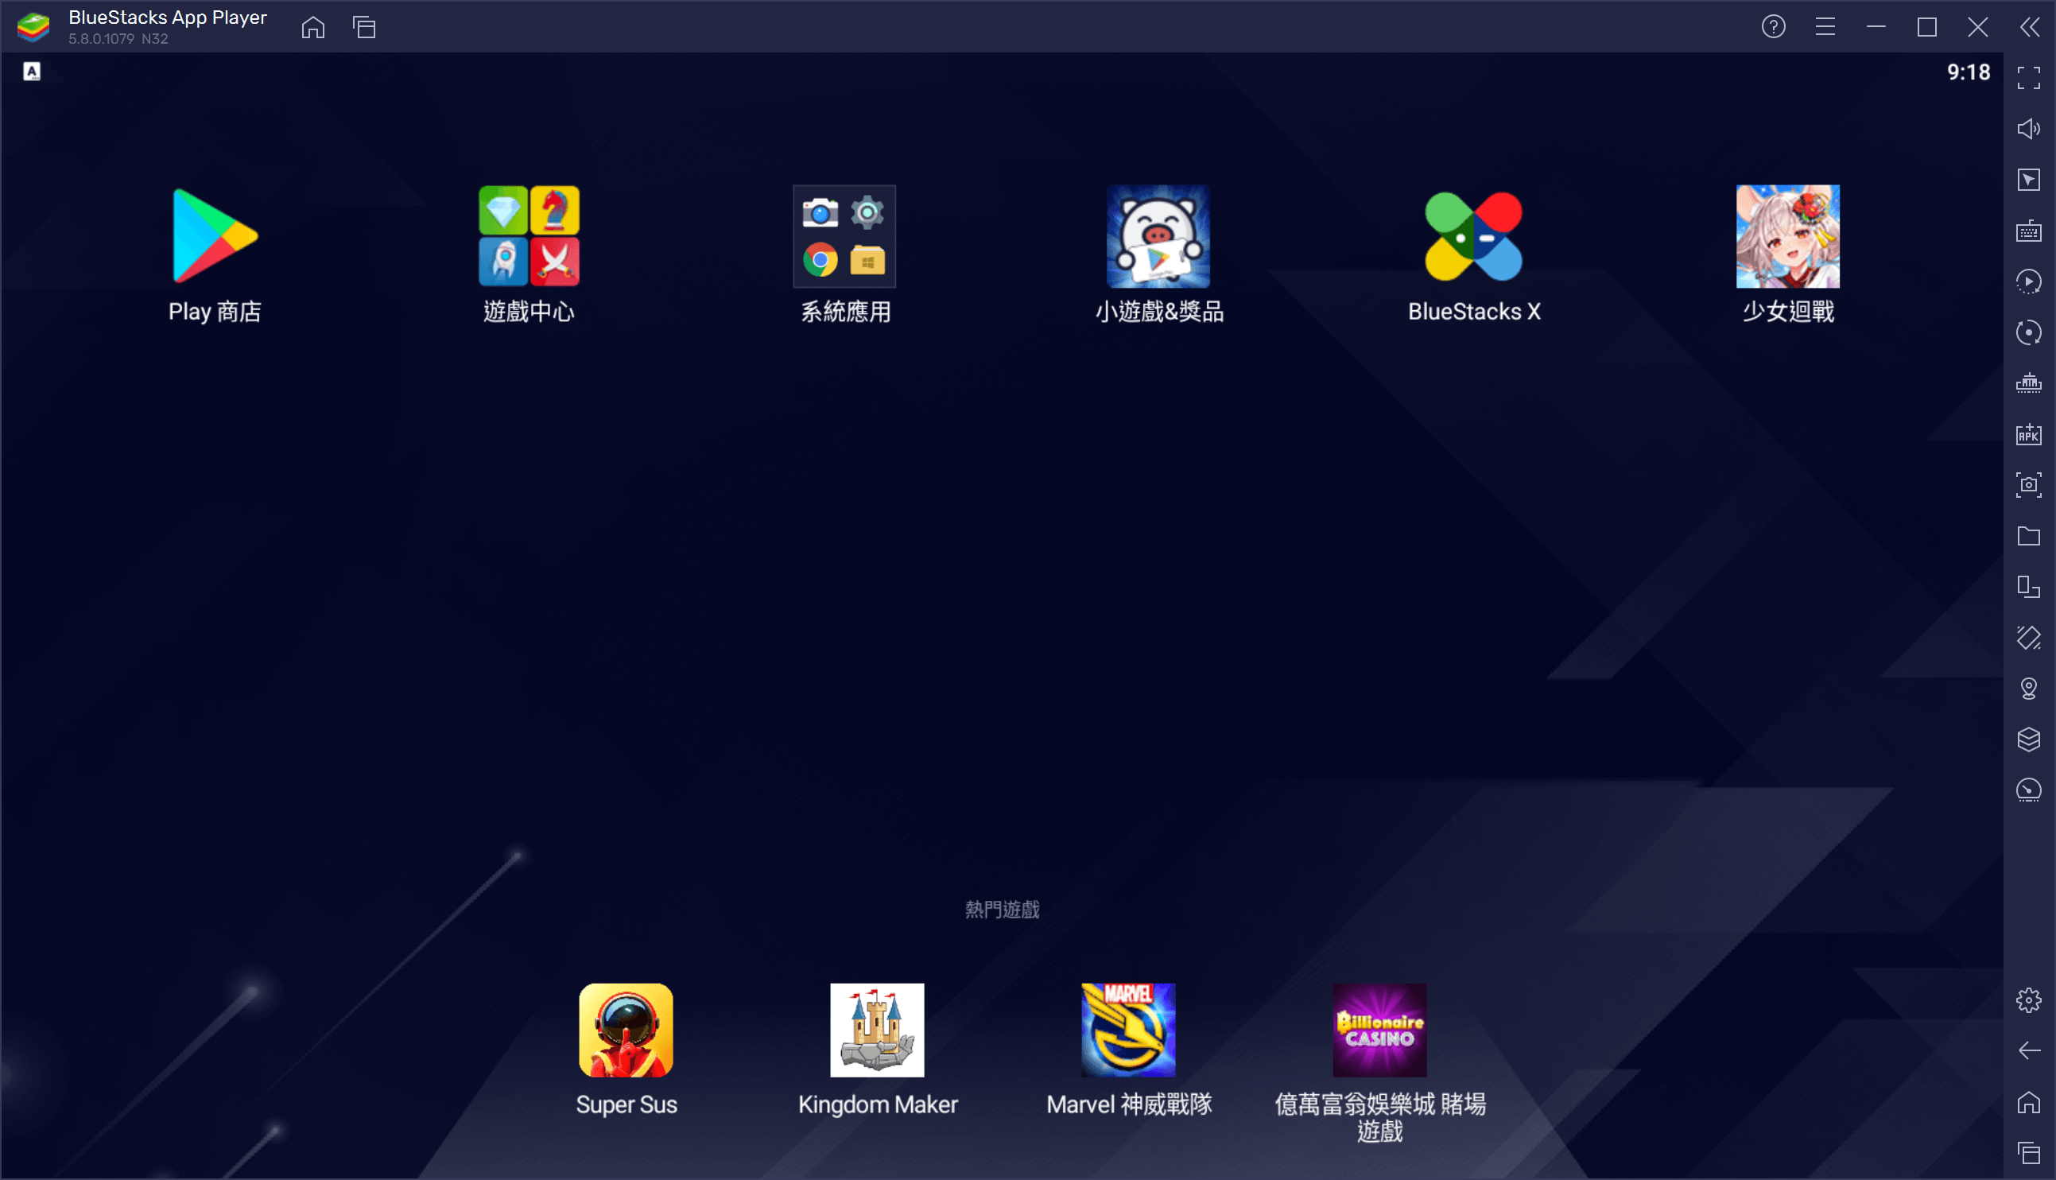Screen dimensions: 2056x1180
Task: Open recent apps icon at sidebar bottom
Action: click(2028, 1152)
